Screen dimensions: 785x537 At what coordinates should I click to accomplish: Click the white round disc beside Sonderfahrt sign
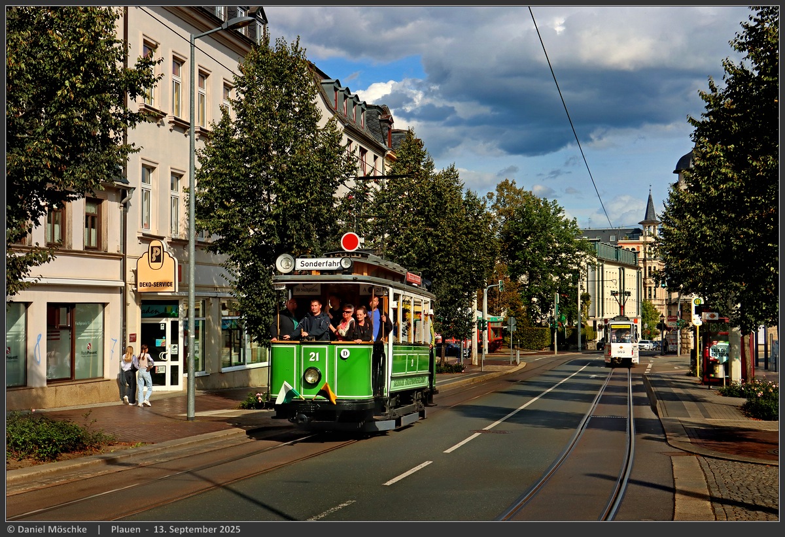click(285, 263)
